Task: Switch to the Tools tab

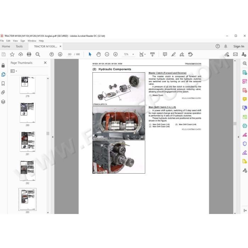Action: pos(19,46)
